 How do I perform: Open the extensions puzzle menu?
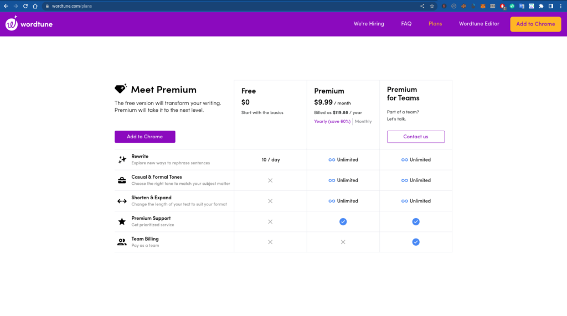(541, 6)
